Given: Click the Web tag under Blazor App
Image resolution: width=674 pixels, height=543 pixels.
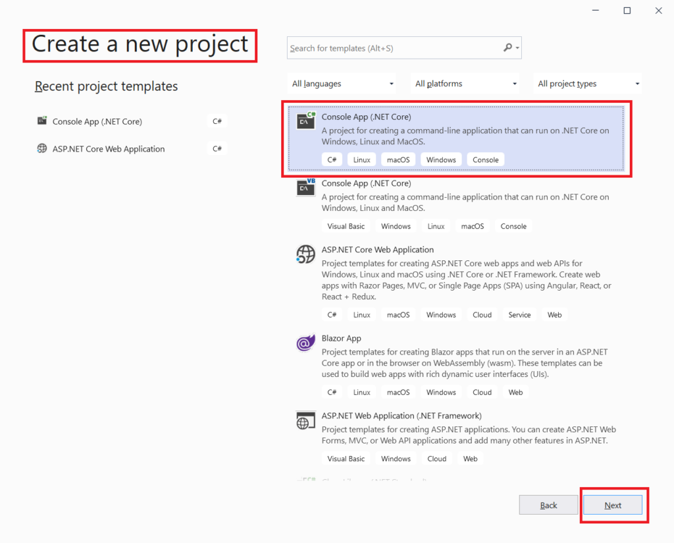Looking at the screenshot, I should click(x=515, y=392).
